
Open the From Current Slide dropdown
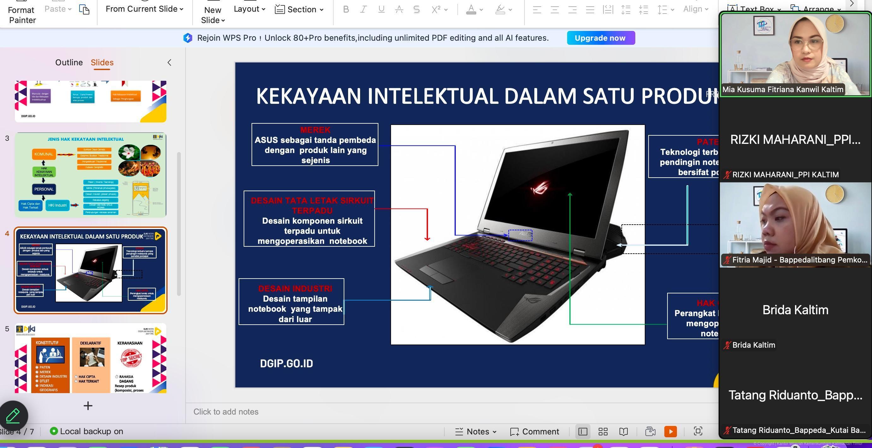[145, 9]
